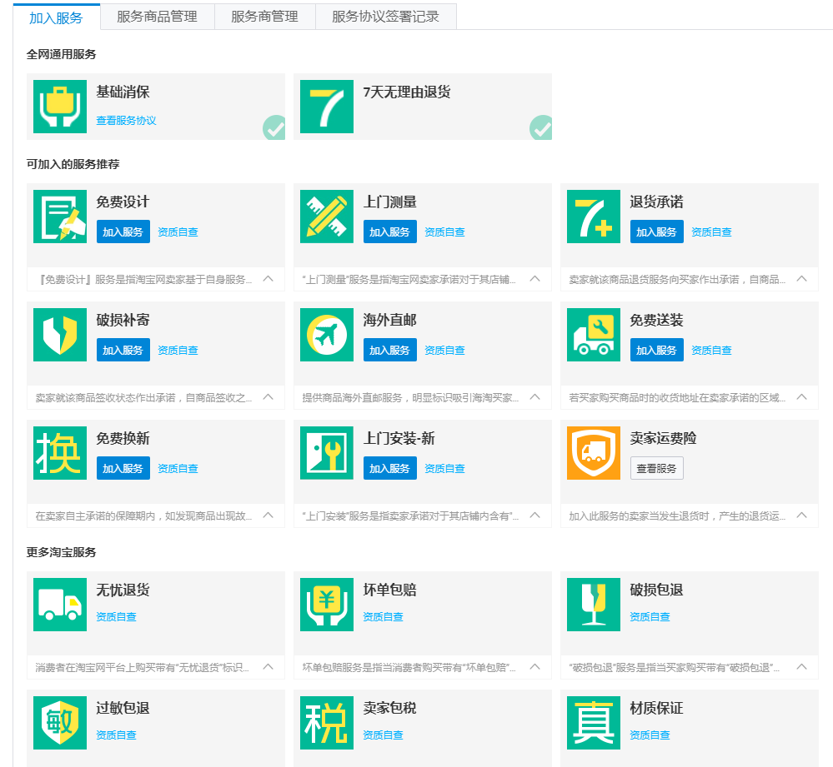Toggle the 破损包退 description chevron

tap(801, 667)
